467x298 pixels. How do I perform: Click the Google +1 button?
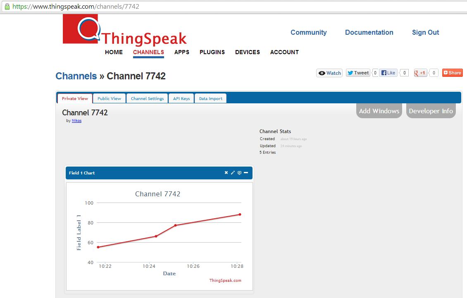tap(420, 73)
